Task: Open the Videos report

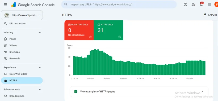Action: 22,45
